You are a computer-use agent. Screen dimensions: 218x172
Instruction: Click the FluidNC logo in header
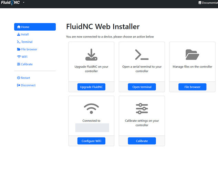pyautogui.click(x=10, y=3)
